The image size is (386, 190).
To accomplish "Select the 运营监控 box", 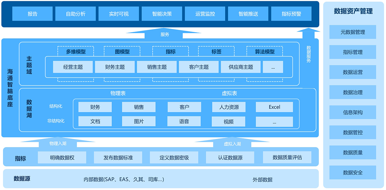I will click(205, 14).
